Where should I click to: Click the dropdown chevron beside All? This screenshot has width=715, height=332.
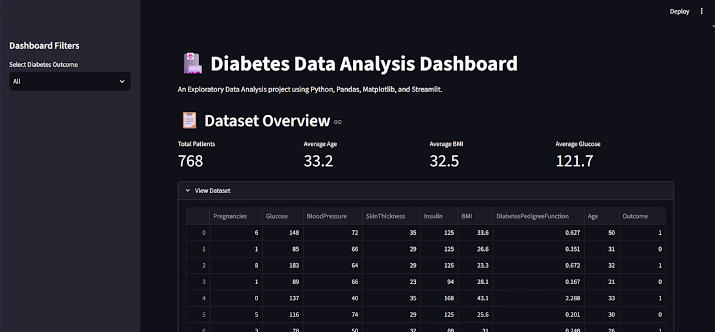click(x=122, y=82)
